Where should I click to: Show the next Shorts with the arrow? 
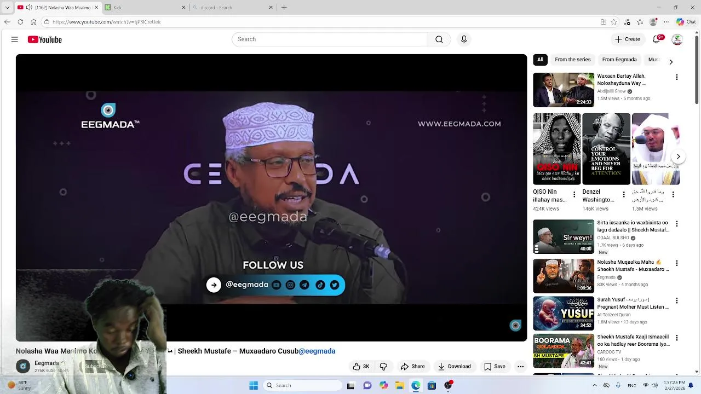678,157
